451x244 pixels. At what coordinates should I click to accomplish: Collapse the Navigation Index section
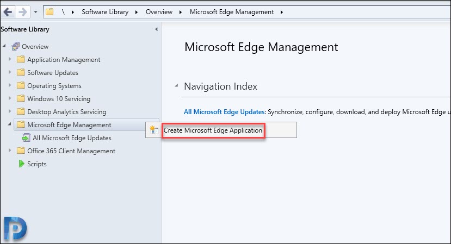[x=176, y=85]
